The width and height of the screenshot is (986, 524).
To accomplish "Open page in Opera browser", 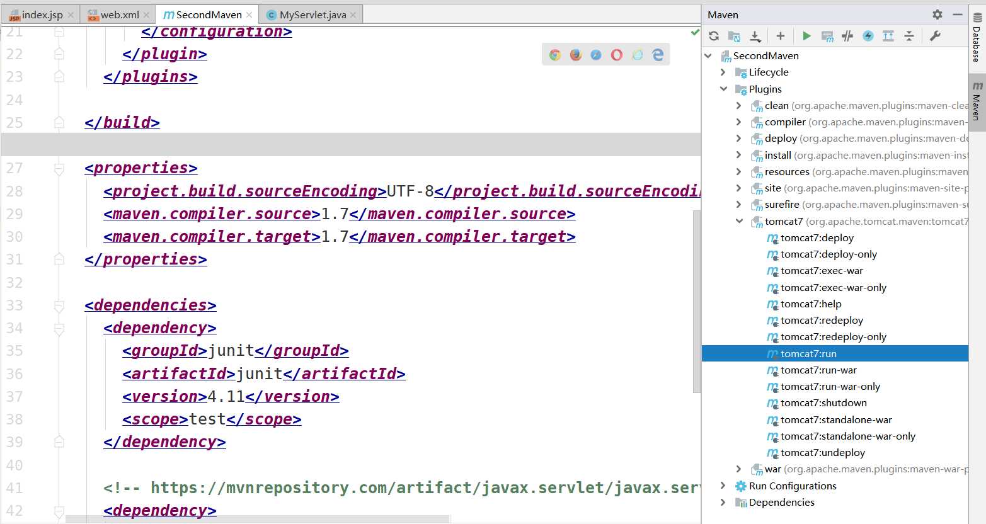I will [x=617, y=55].
